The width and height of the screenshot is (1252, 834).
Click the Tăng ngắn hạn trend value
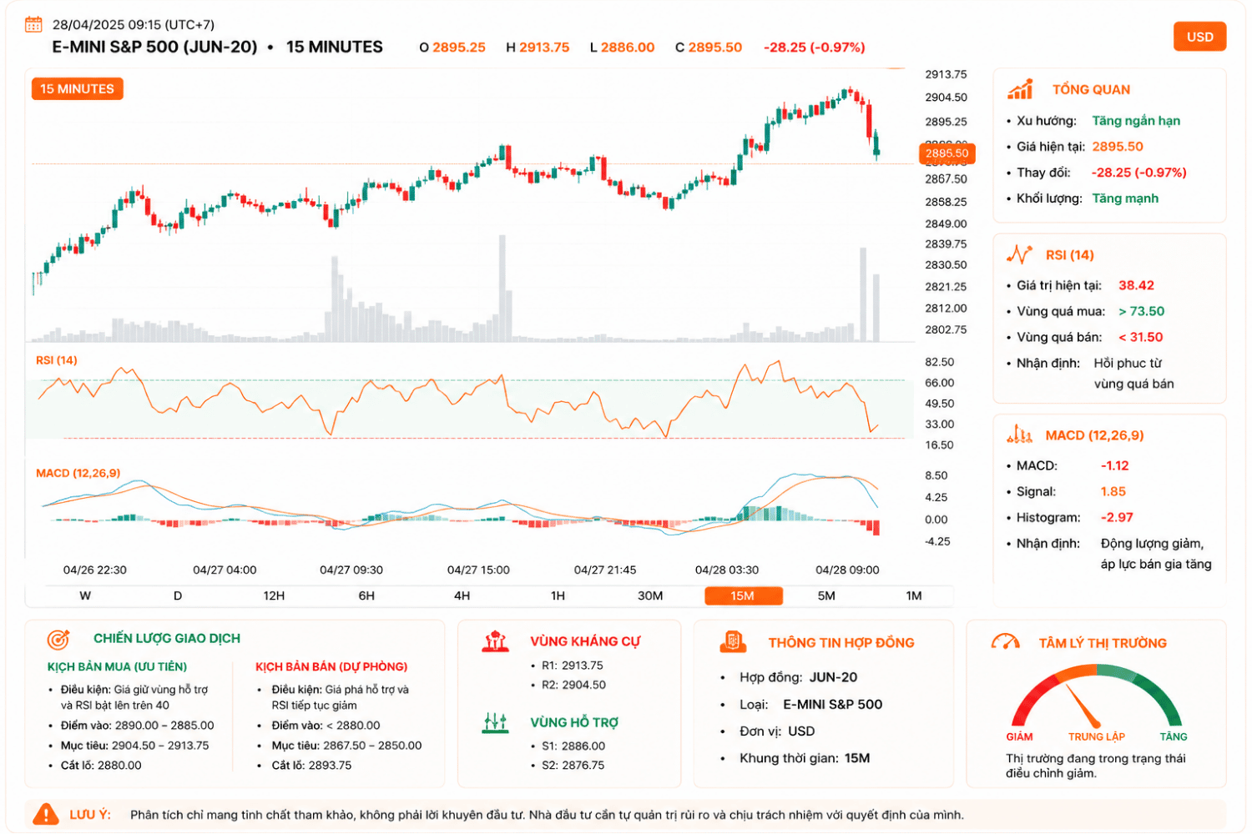pyautogui.click(x=1136, y=120)
